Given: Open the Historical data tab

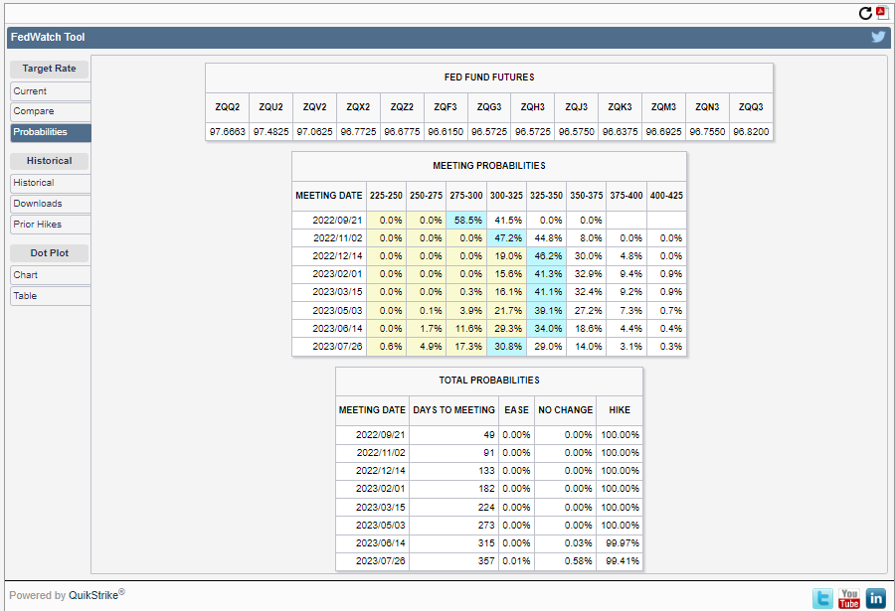Looking at the screenshot, I should 50,183.
